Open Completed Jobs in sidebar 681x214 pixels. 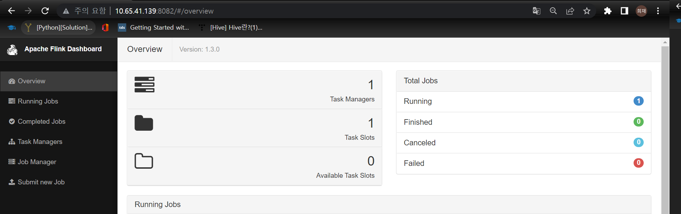(x=59, y=122)
